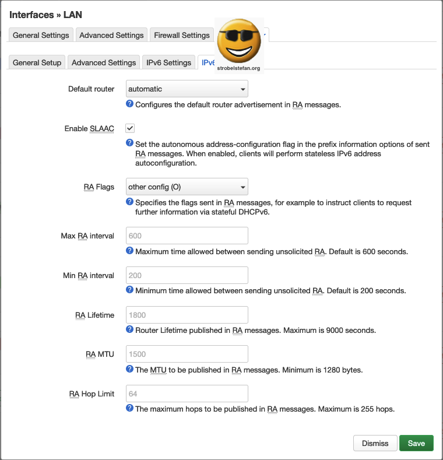Focus the Max RA interval input field

(187, 236)
